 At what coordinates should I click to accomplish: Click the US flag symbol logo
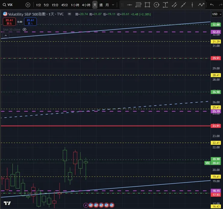tap(5, 14)
